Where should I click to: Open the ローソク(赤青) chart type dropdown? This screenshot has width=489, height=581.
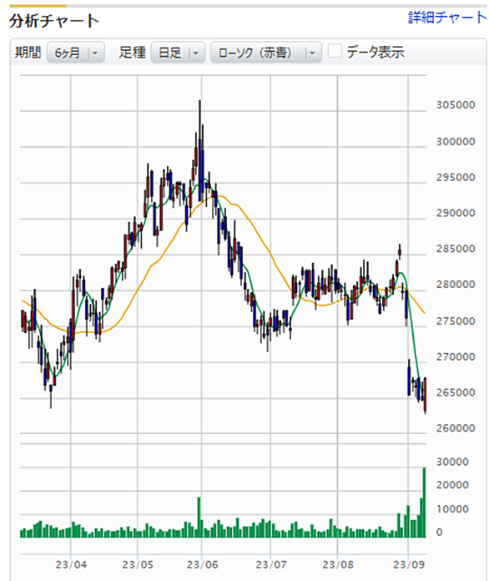266,53
